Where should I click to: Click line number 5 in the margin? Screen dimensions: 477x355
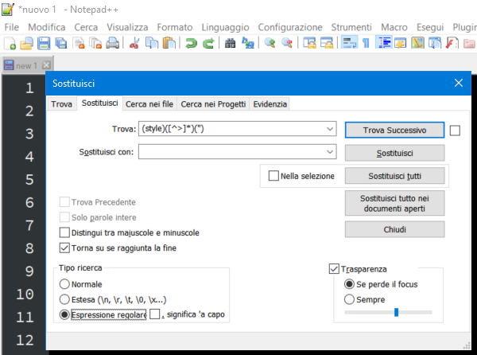point(29,179)
